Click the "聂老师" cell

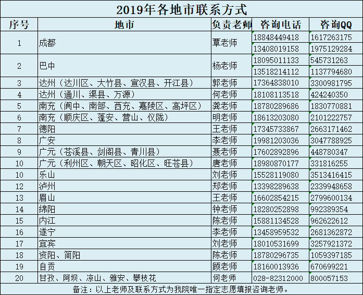click(224, 152)
